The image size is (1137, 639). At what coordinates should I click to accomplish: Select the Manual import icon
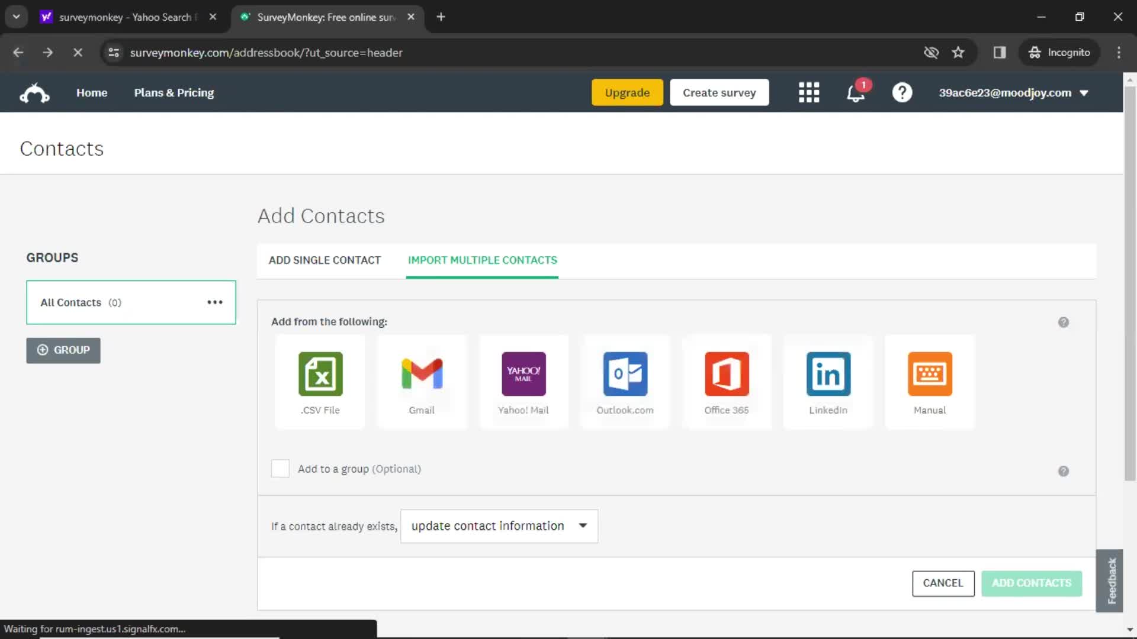pos(930,374)
